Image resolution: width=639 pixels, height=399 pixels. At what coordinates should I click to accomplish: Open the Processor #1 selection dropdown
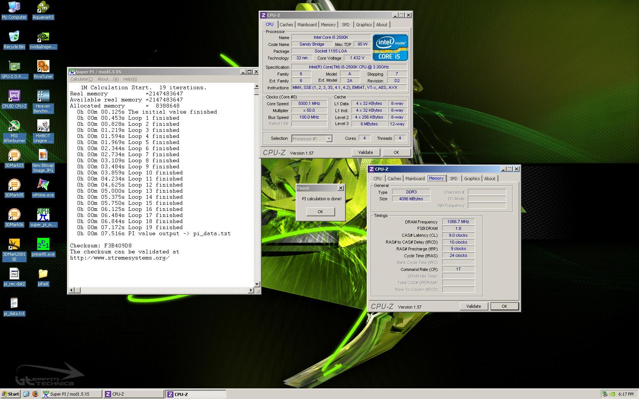[312, 139]
